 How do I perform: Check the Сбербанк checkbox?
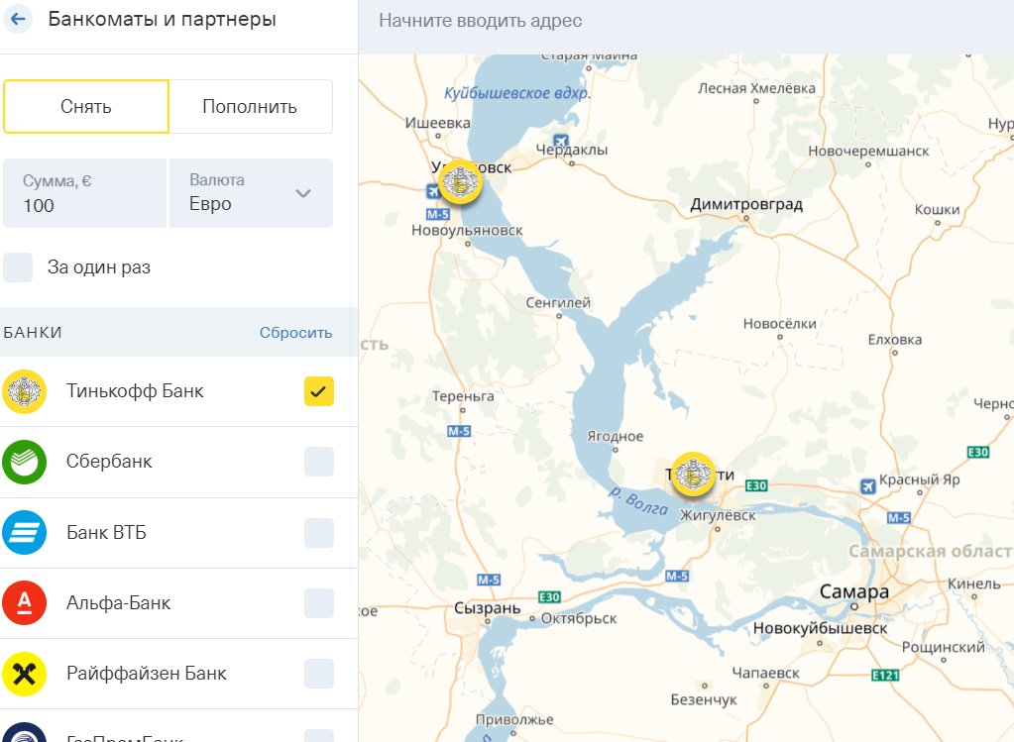click(x=319, y=462)
